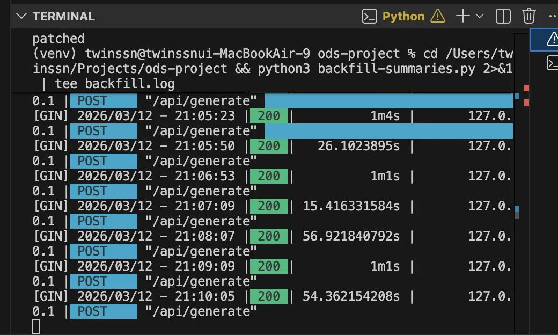Click the 'tee backfill.log' text
Image resolution: width=558 pixels, height=335 pixels.
(115, 84)
